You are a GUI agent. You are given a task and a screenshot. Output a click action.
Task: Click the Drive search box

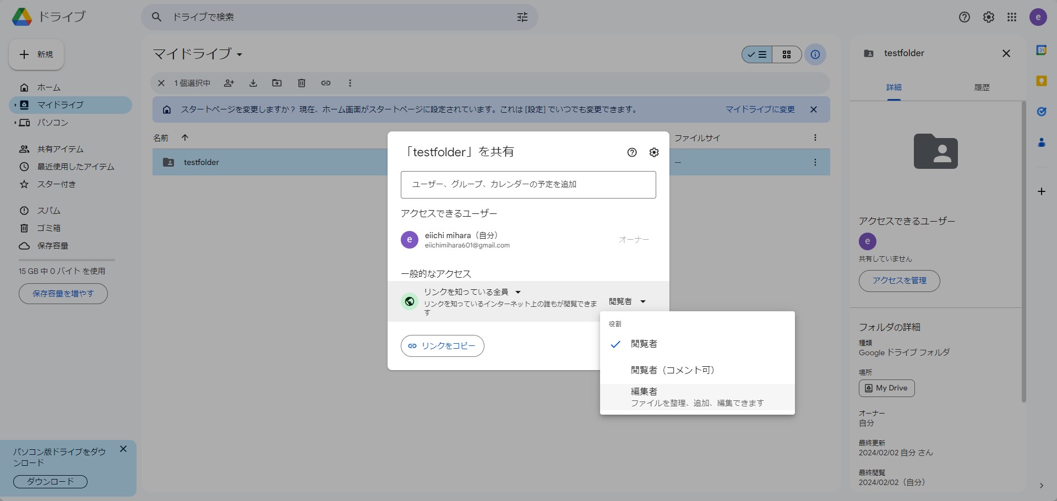(340, 17)
